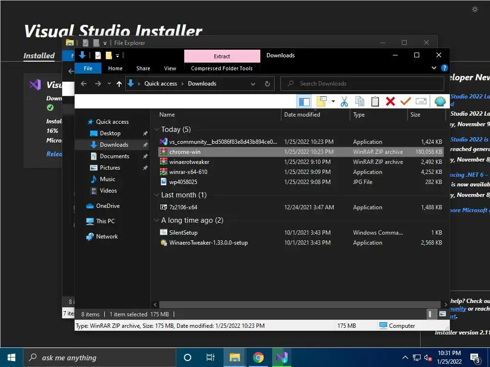Click the teal shell icon in toolbar
This screenshot has height=367, width=490.
tap(440, 101)
